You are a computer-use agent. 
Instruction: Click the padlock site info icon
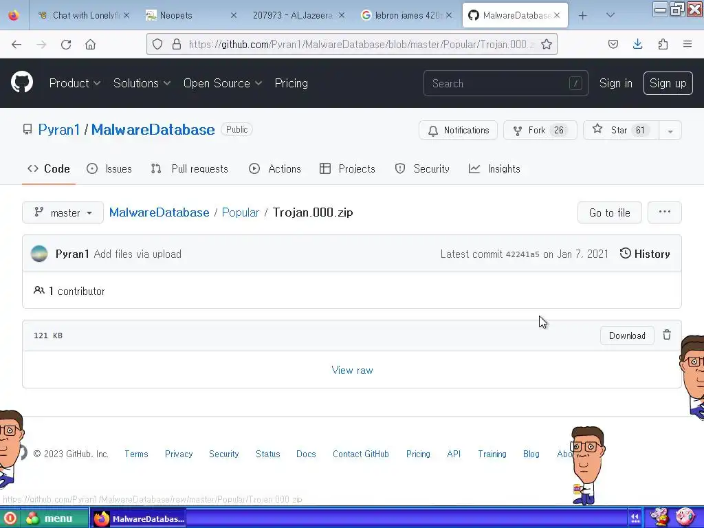(x=177, y=44)
